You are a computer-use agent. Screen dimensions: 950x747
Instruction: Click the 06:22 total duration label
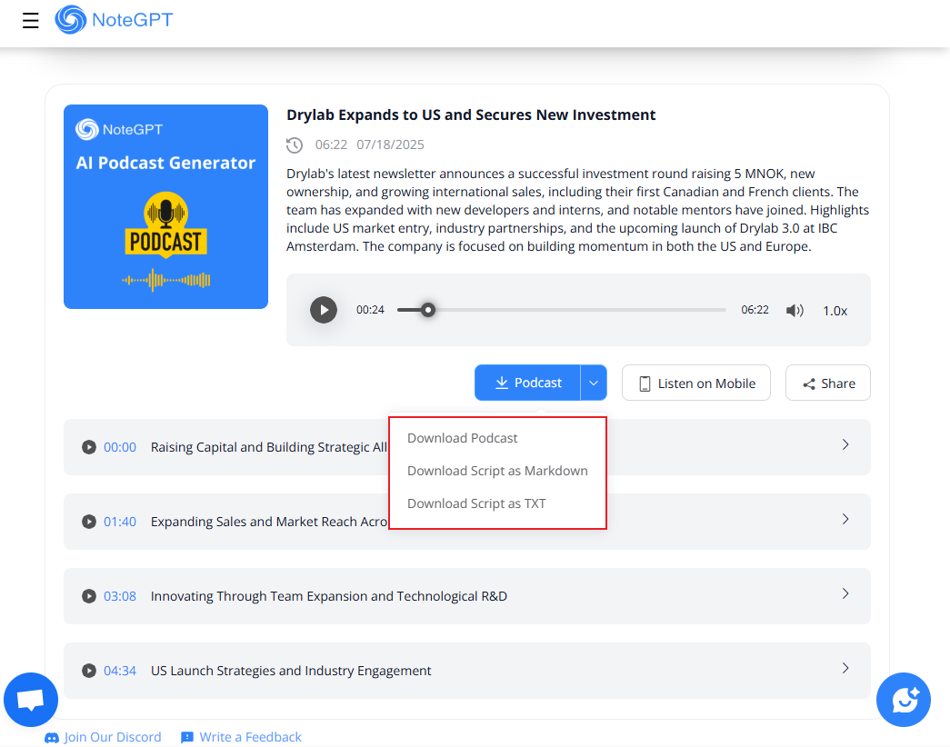[x=755, y=310]
